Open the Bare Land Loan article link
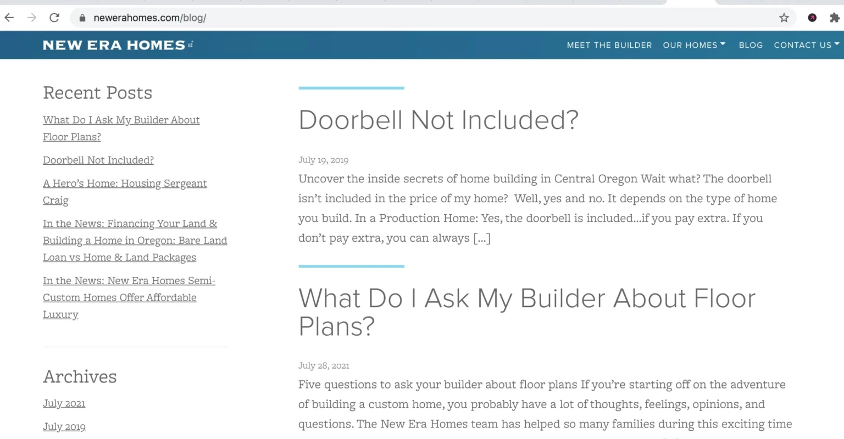 [135, 240]
